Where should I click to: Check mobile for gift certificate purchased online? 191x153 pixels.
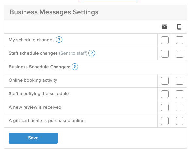tap(180, 121)
